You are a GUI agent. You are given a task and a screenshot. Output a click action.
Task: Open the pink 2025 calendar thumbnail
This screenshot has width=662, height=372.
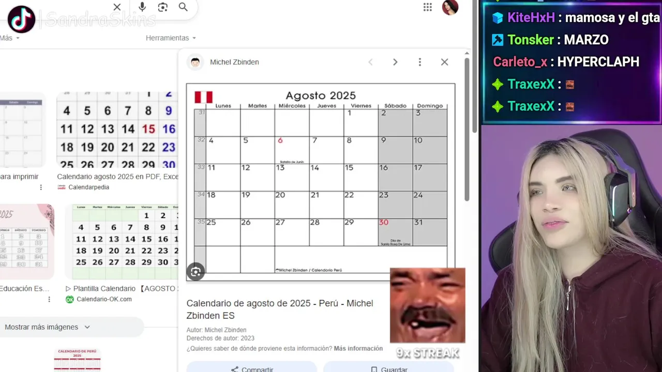click(x=27, y=241)
